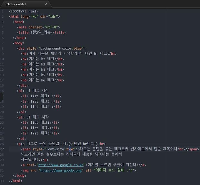The image size is (200, 185).
Task: Click the h6 태그 line of code
Action: point(42,80)
